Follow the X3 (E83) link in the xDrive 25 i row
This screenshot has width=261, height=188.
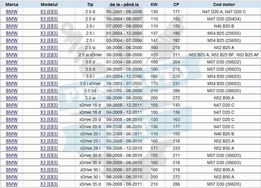click(49, 141)
